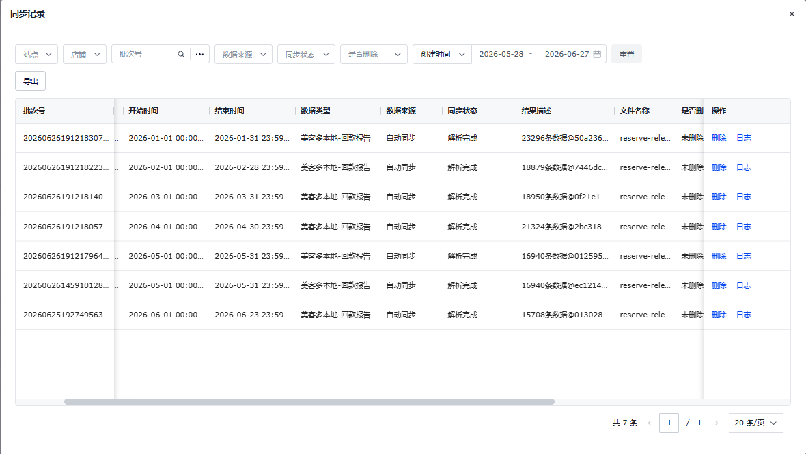
Task: View 日志 for the 2026-02-01 record
Action: [x=743, y=167]
